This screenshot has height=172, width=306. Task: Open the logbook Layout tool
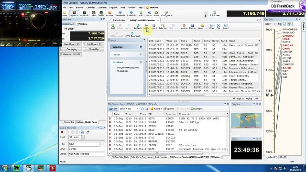click(154, 27)
